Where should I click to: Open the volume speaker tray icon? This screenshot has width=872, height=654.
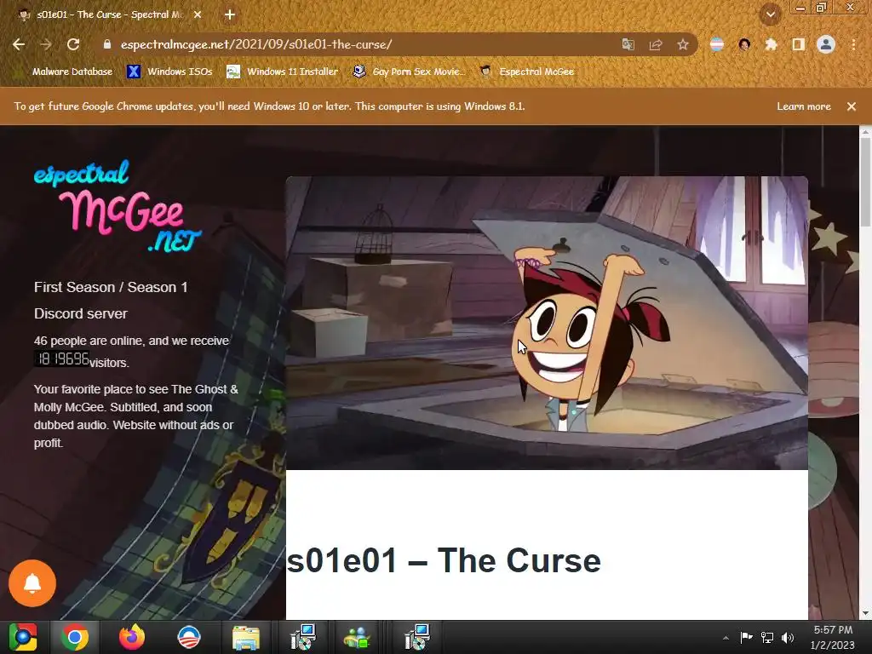click(x=788, y=637)
